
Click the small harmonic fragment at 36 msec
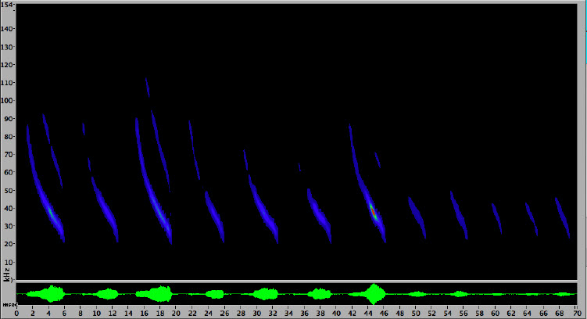[299, 167]
